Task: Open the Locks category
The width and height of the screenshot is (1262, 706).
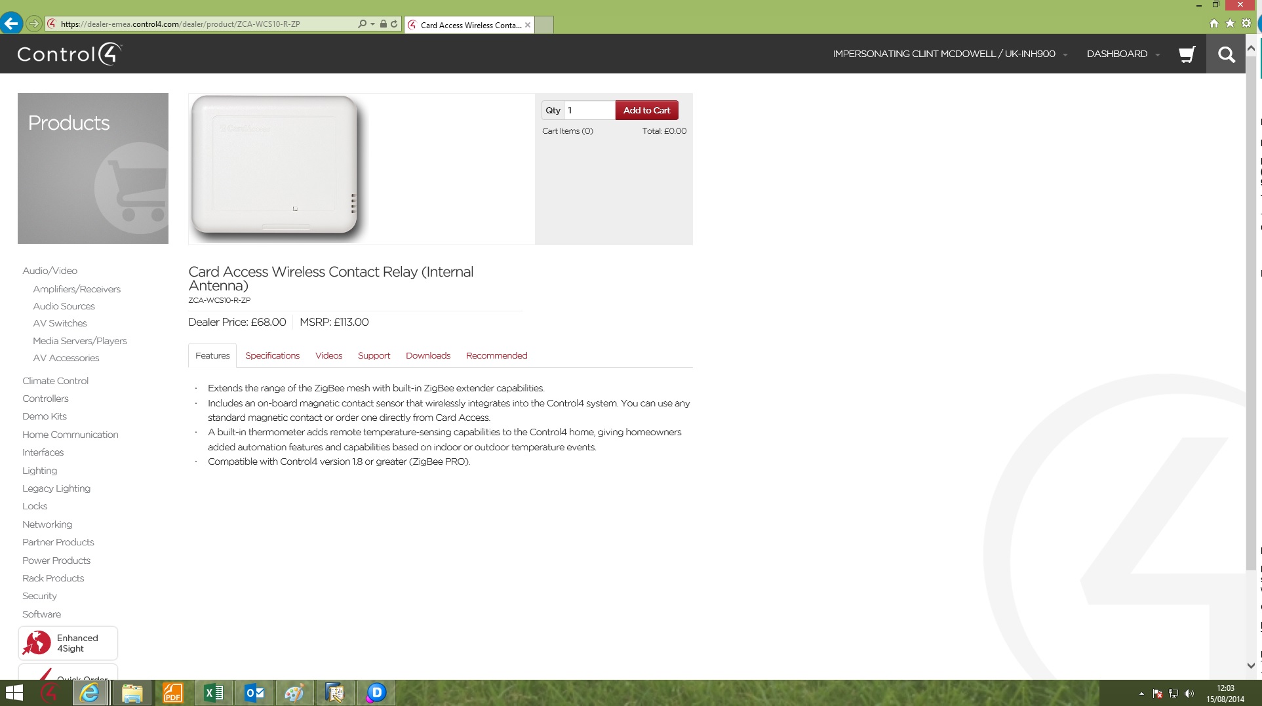Action: pyautogui.click(x=35, y=506)
